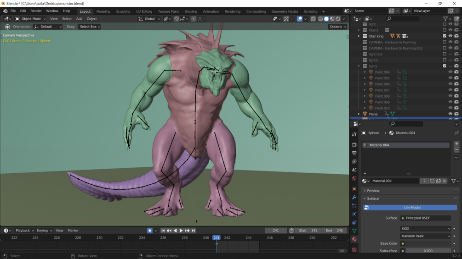Screen dimensions: 462x259
Task: Switch to the Sculpting workspace tab
Action: click(123, 11)
